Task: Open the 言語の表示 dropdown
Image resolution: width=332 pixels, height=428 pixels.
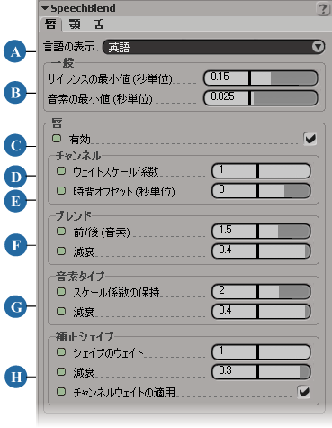Action: pyautogui.click(x=213, y=47)
